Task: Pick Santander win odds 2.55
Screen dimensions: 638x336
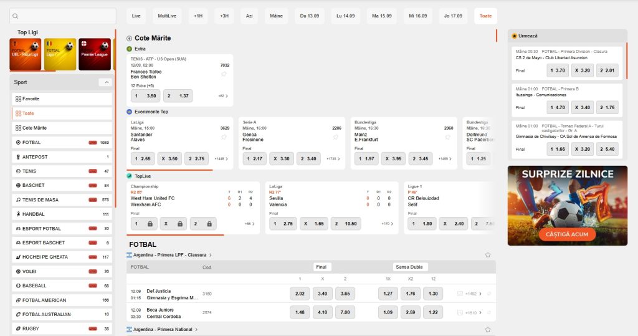Action: [x=143, y=159]
